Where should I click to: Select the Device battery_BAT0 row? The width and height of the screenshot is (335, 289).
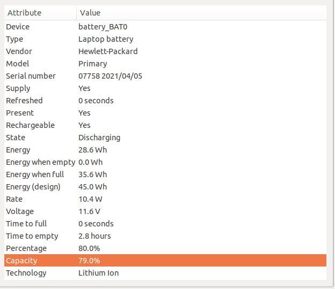(x=165, y=27)
